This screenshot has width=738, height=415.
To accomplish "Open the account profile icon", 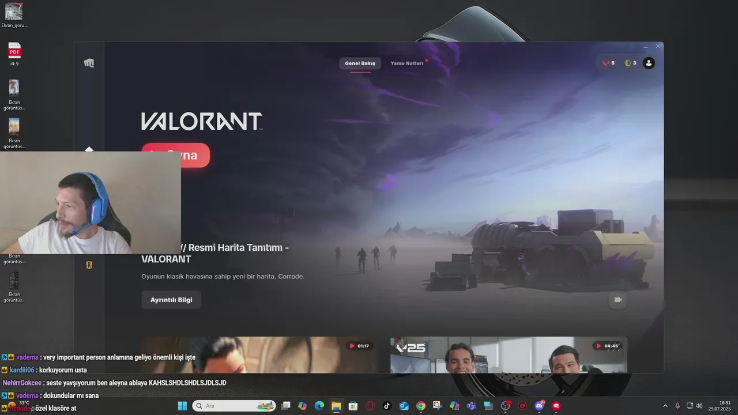I will [x=649, y=63].
